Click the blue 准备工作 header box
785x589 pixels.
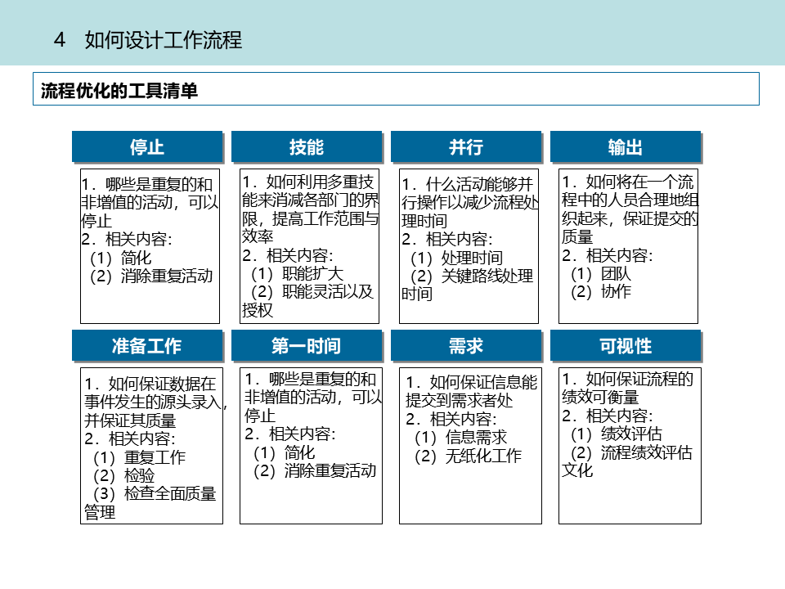tap(147, 345)
